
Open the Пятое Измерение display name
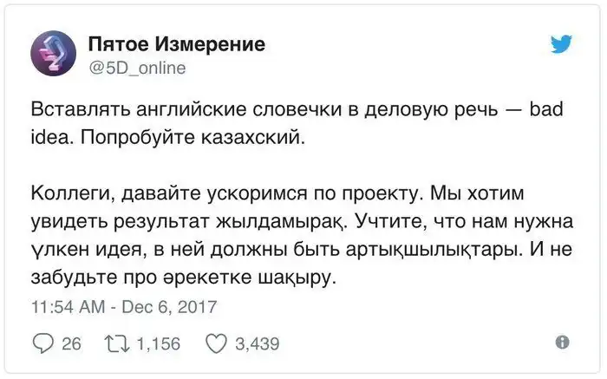[177, 44]
